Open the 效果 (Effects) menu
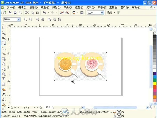Image resolution: width=157 pixels, height=118 pixels. [x=68, y=7]
